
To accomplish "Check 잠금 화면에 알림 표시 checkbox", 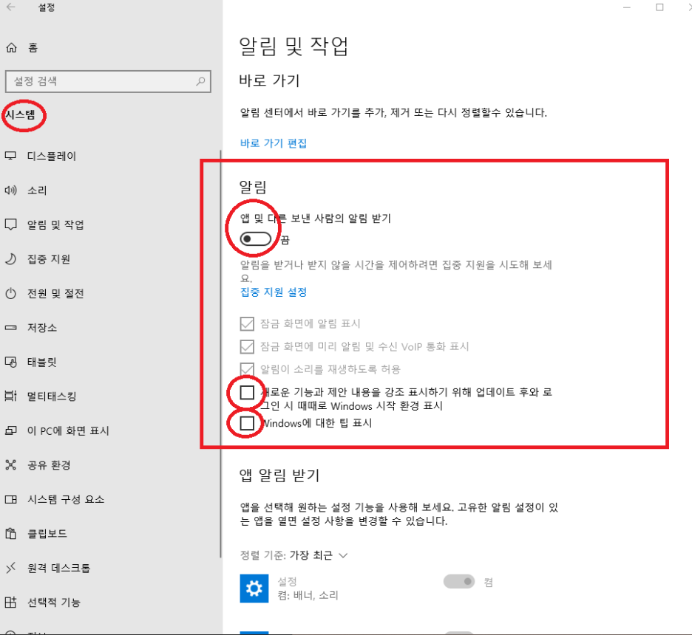I will click(247, 323).
